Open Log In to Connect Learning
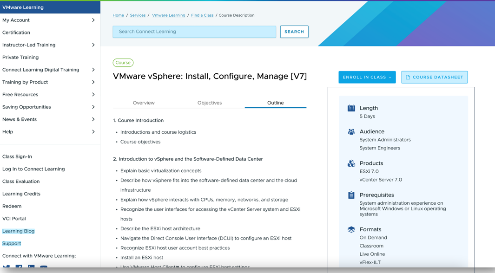Image resolution: width=495 pixels, height=273 pixels. pos(33,169)
